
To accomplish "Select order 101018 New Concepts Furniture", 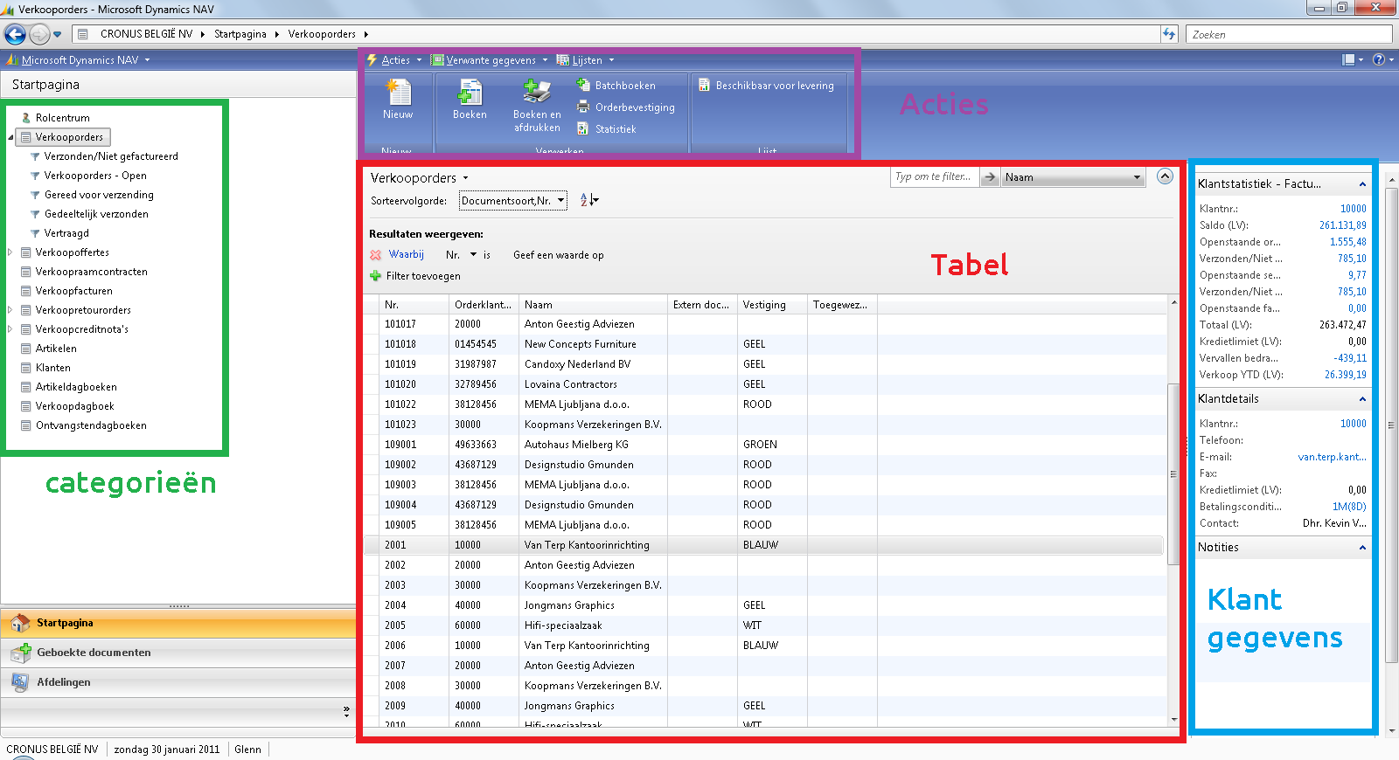I will pos(765,344).
